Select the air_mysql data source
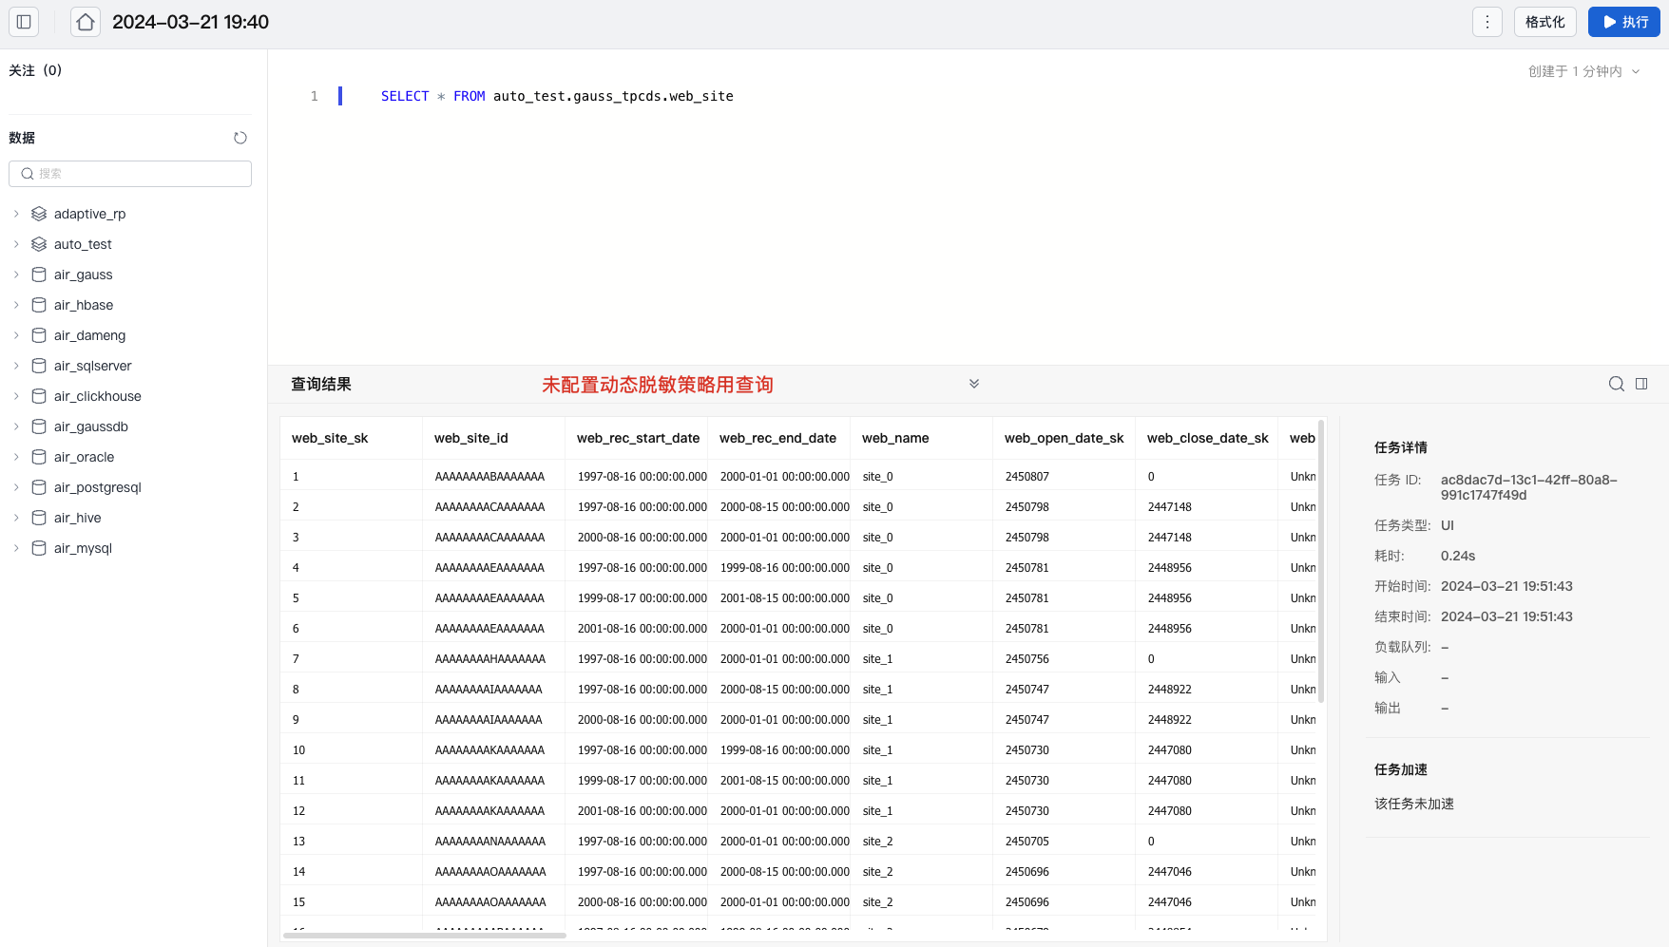Image resolution: width=1669 pixels, height=947 pixels. (x=83, y=548)
